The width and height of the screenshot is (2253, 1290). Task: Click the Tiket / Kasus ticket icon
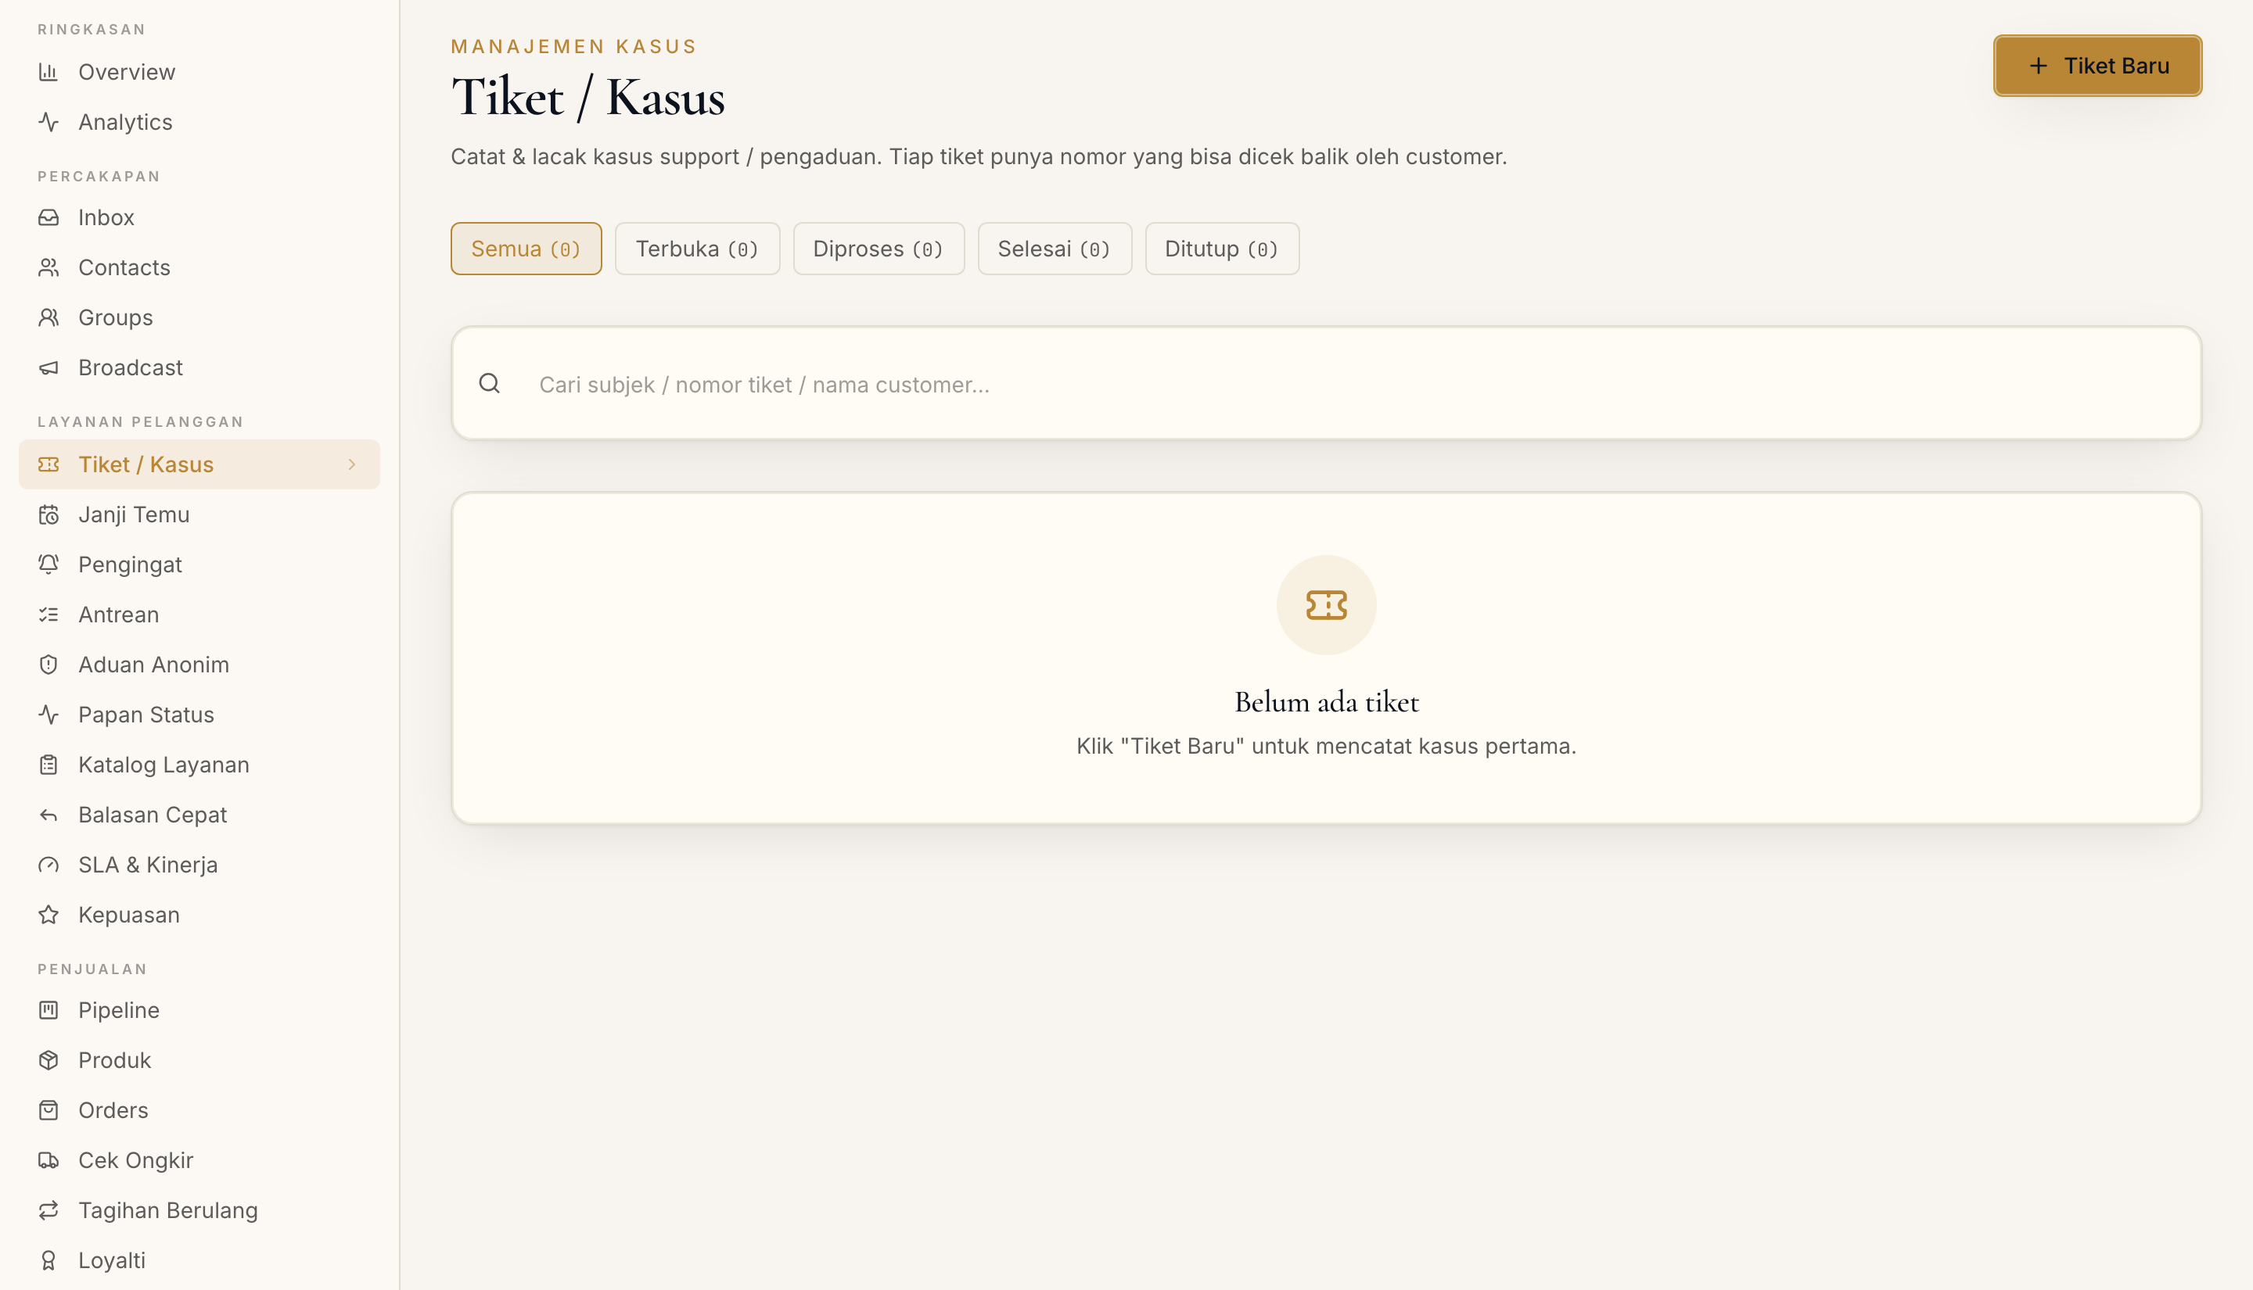coord(49,464)
